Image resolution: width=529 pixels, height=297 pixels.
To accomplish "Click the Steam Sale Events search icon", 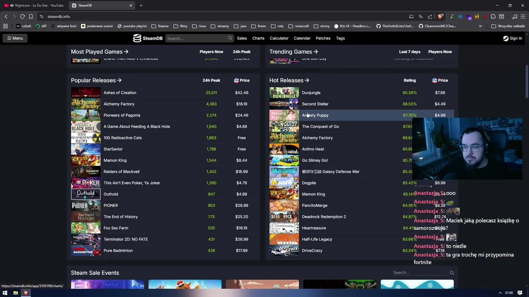I will pos(452,273).
